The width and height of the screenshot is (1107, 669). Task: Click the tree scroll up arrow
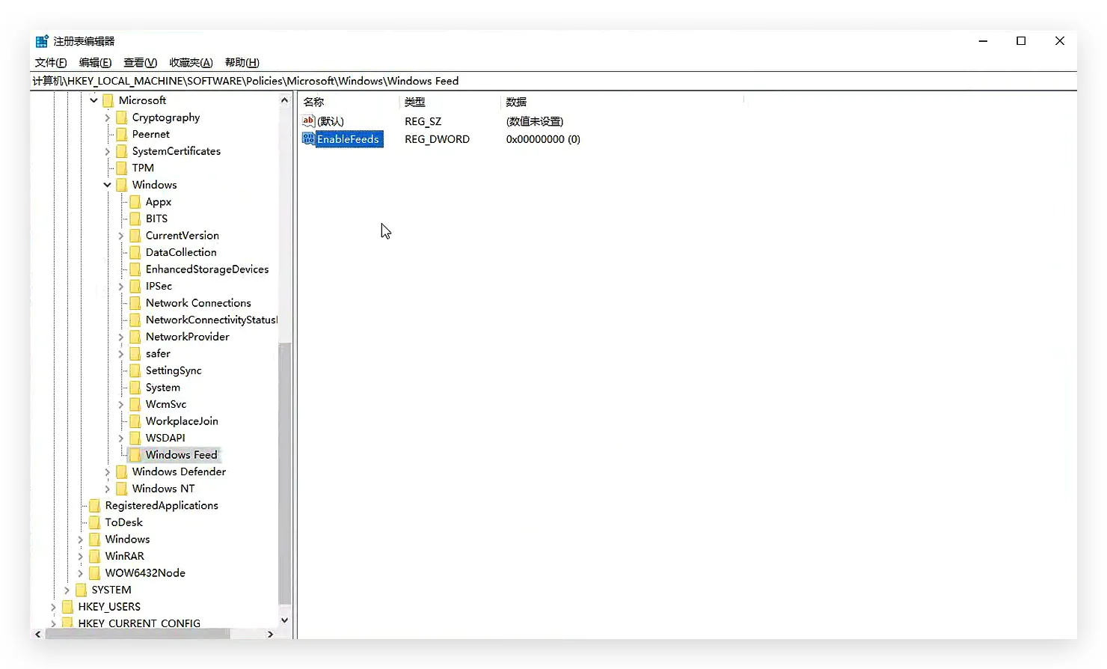click(284, 100)
